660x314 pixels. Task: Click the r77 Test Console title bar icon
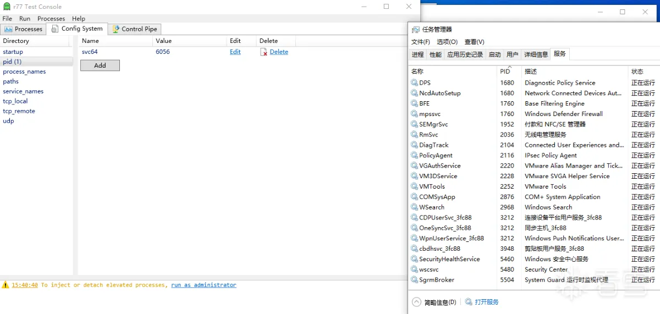[7, 7]
